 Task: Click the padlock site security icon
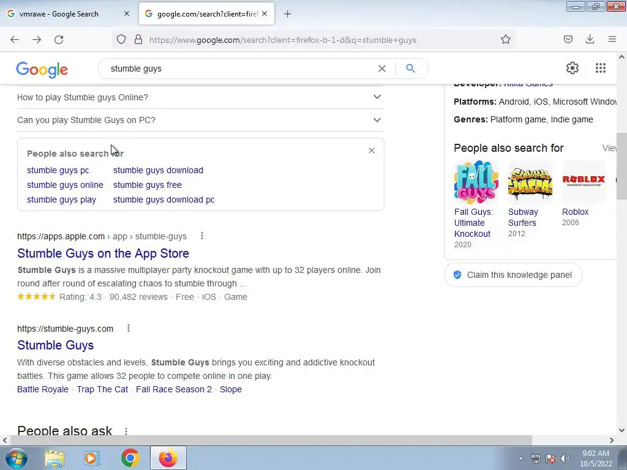tap(138, 39)
